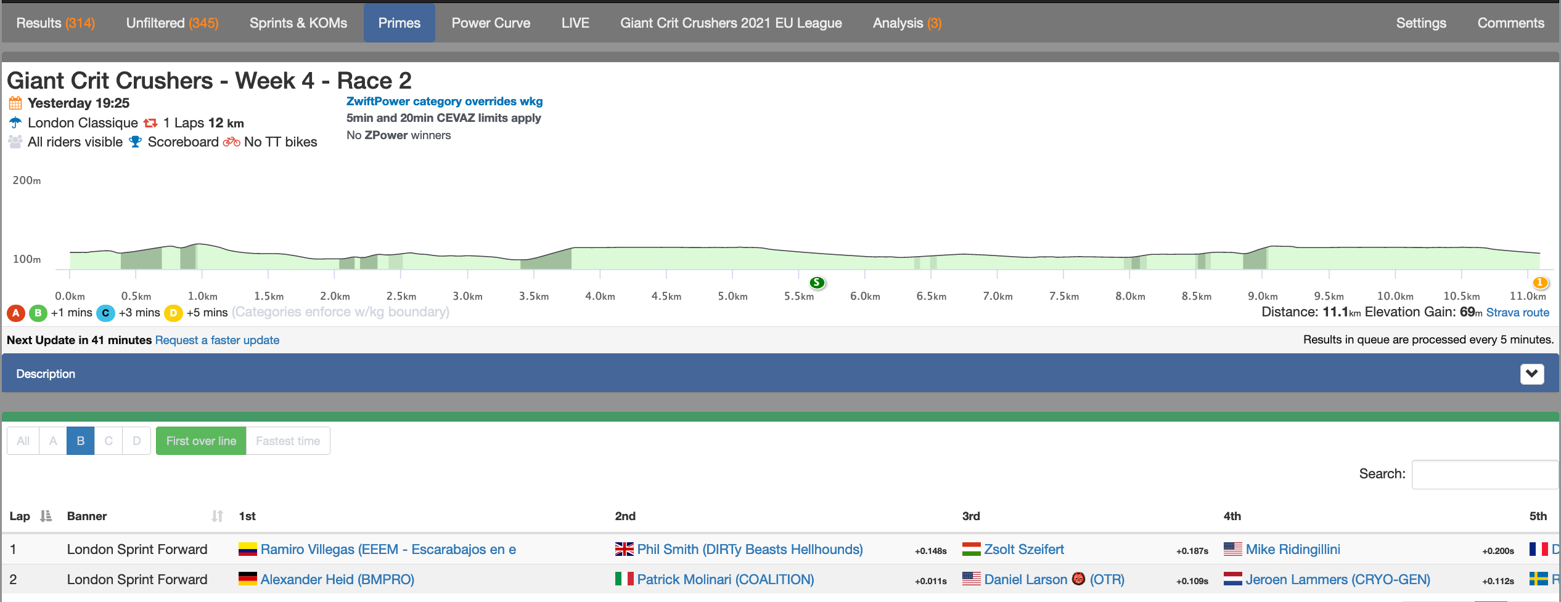
Task: Click the No TT bikes bicycle icon
Action: pyautogui.click(x=232, y=142)
